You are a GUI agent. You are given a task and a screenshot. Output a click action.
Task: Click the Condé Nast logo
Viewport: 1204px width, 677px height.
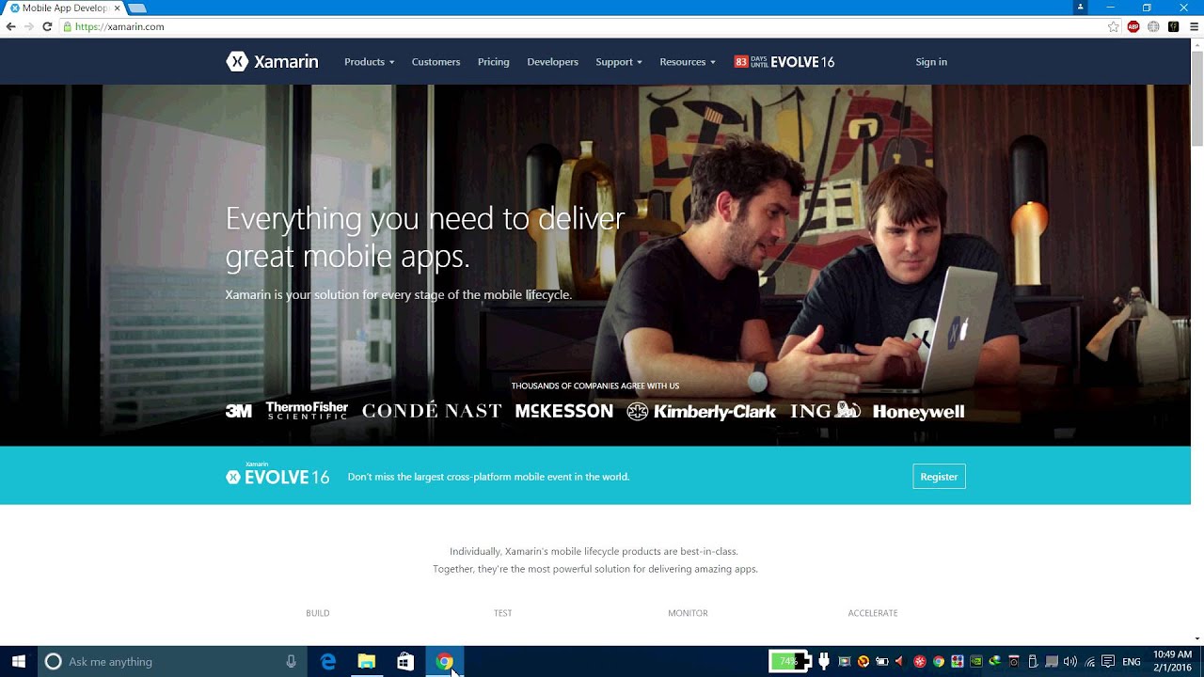click(432, 411)
